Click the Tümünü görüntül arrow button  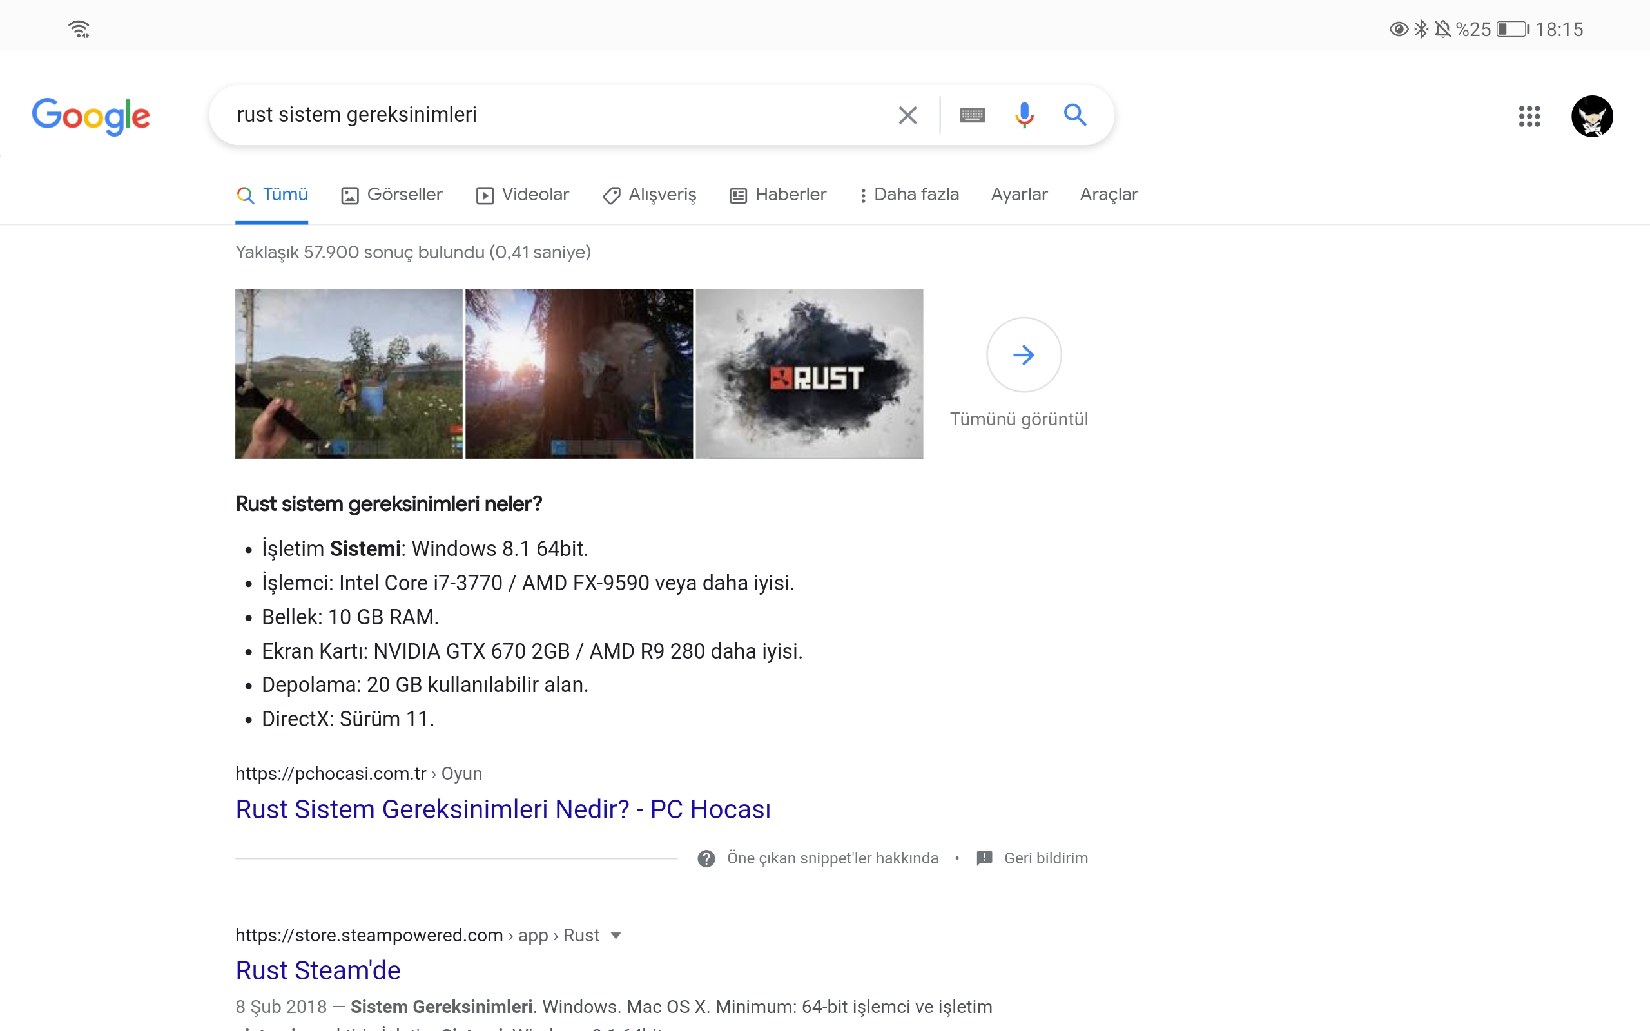(x=1024, y=355)
